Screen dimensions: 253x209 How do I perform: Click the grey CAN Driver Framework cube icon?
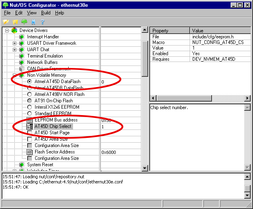click(x=22, y=69)
